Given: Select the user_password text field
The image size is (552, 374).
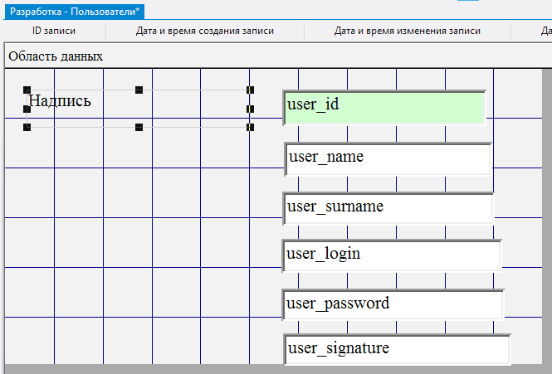Looking at the screenshot, I should (x=393, y=304).
